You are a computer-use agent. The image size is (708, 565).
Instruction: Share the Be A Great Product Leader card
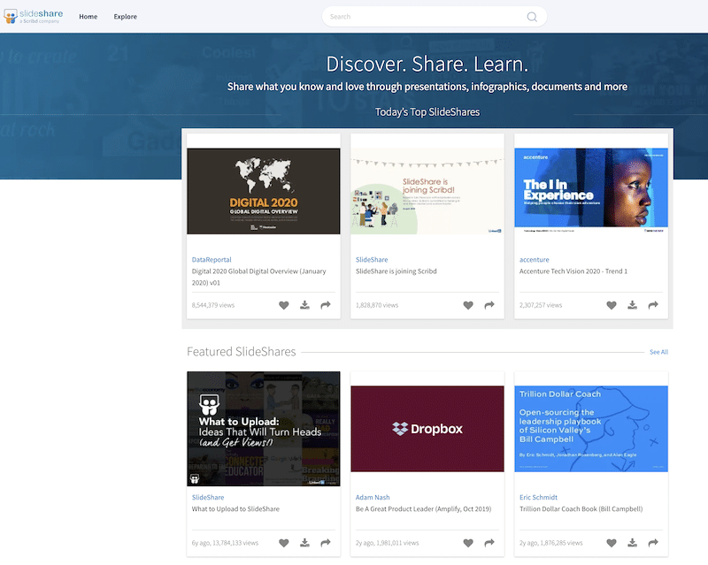click(x=489, y=543)
